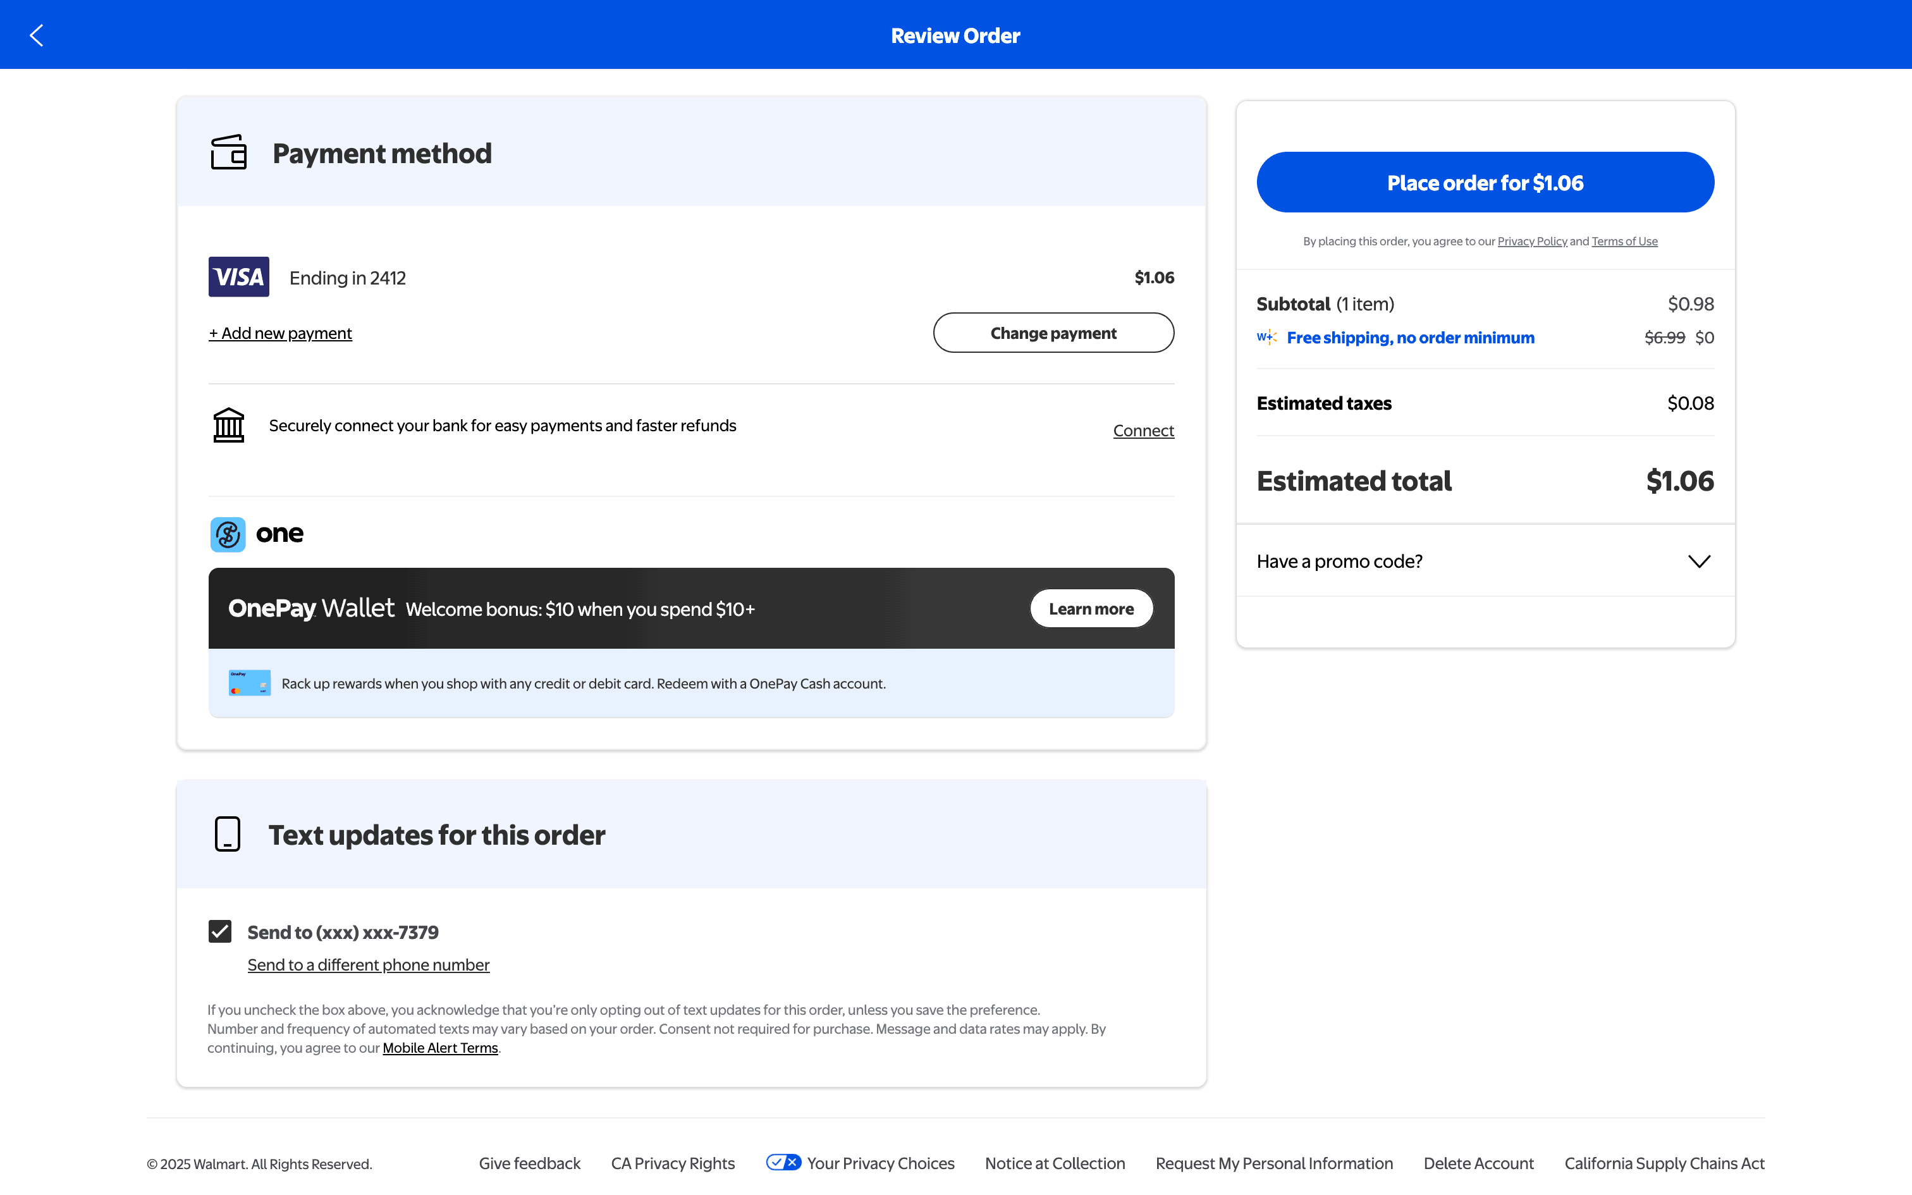Click the bank building icon
Image resolution: width=1912 pixels, height=1195 pixels.
coord(228,425)
